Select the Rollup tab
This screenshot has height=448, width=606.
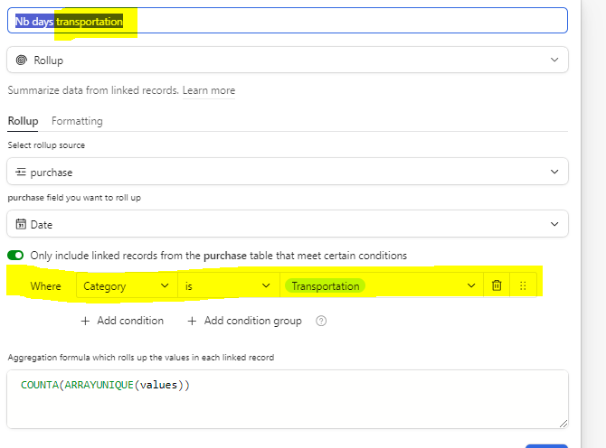(x=23, y=121)
